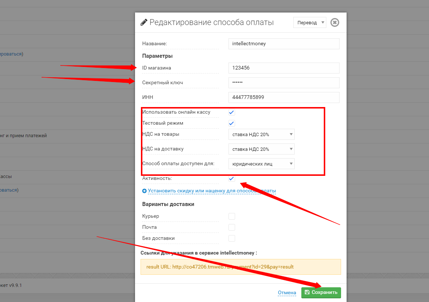The width and height of the screenshot is (429, 302).
Task: Click into the Секретный ключ password field
Action: (284, 83)
